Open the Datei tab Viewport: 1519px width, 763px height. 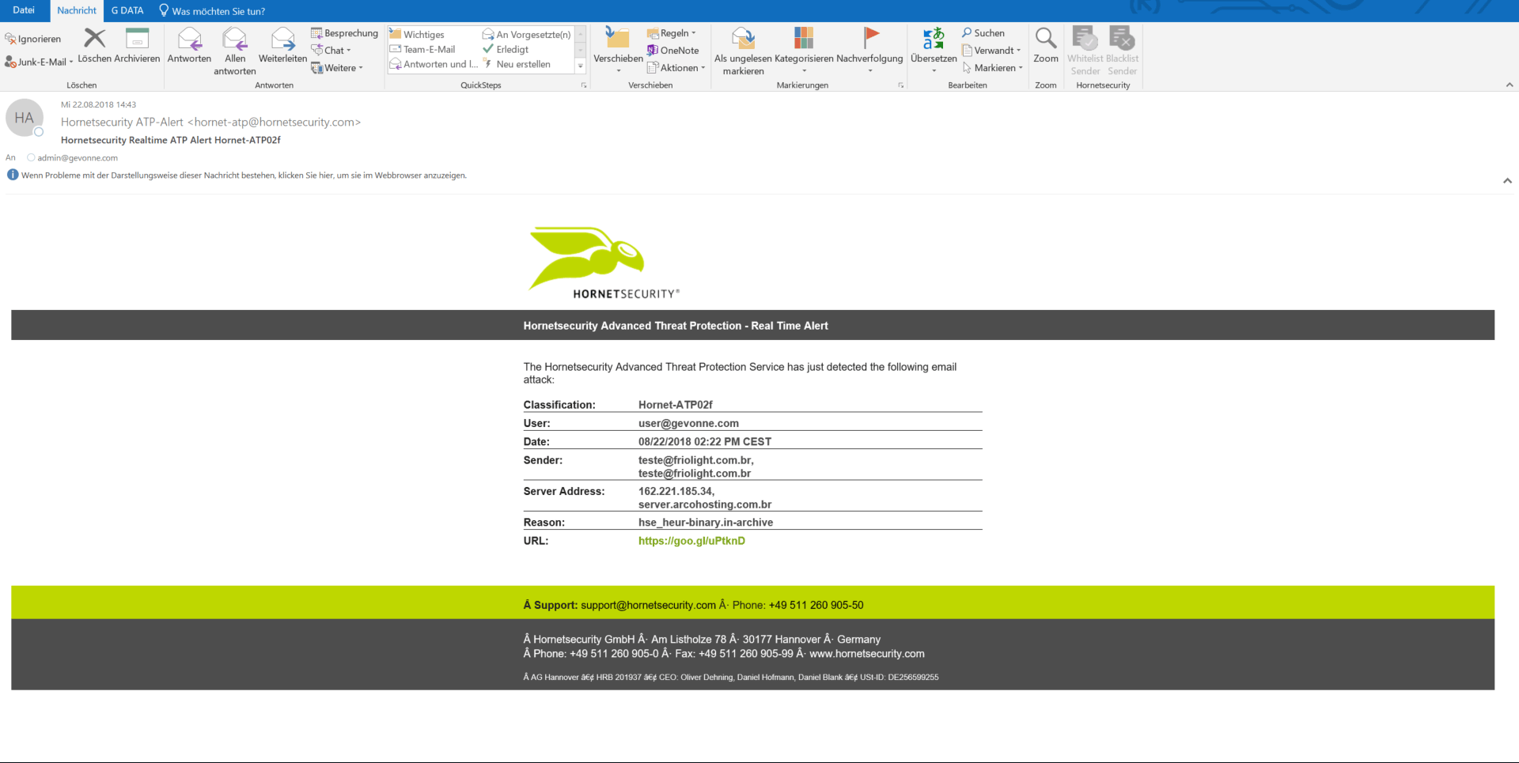coord(24,10)
